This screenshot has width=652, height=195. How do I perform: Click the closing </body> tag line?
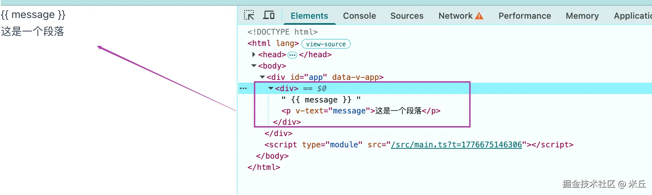[x=272, y=156]
